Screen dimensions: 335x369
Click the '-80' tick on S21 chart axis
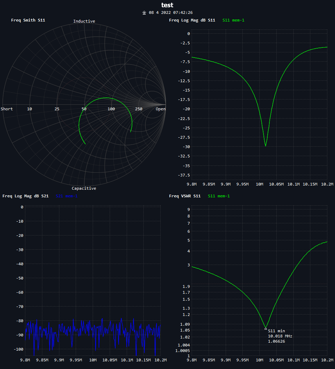point(19,321)
